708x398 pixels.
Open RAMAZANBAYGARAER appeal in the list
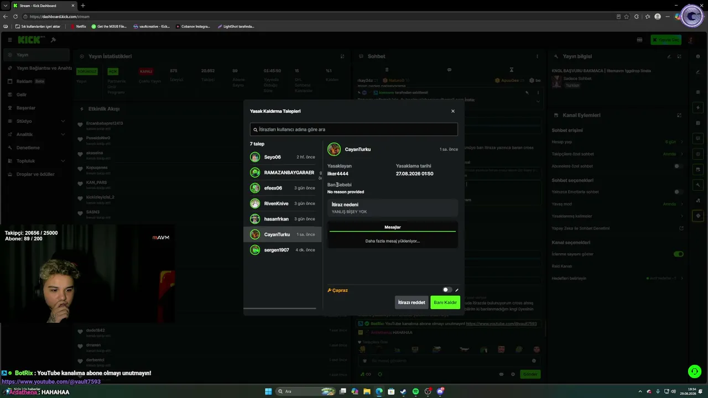point(283,172)
